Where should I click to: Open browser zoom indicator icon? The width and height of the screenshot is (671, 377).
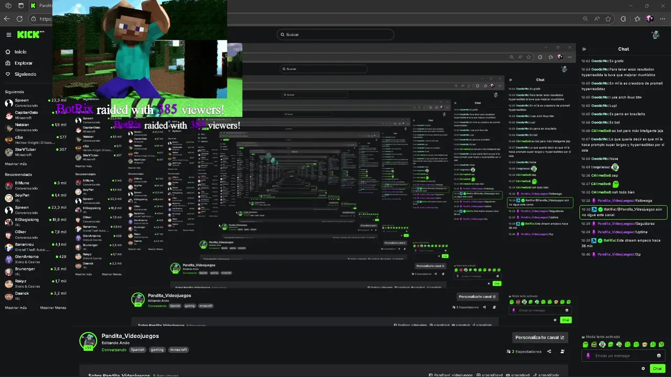pos(586,19)
